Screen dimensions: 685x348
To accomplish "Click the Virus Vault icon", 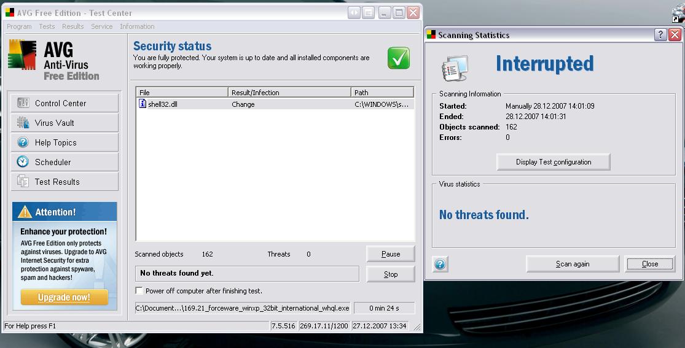I will (x=23, y=123).
